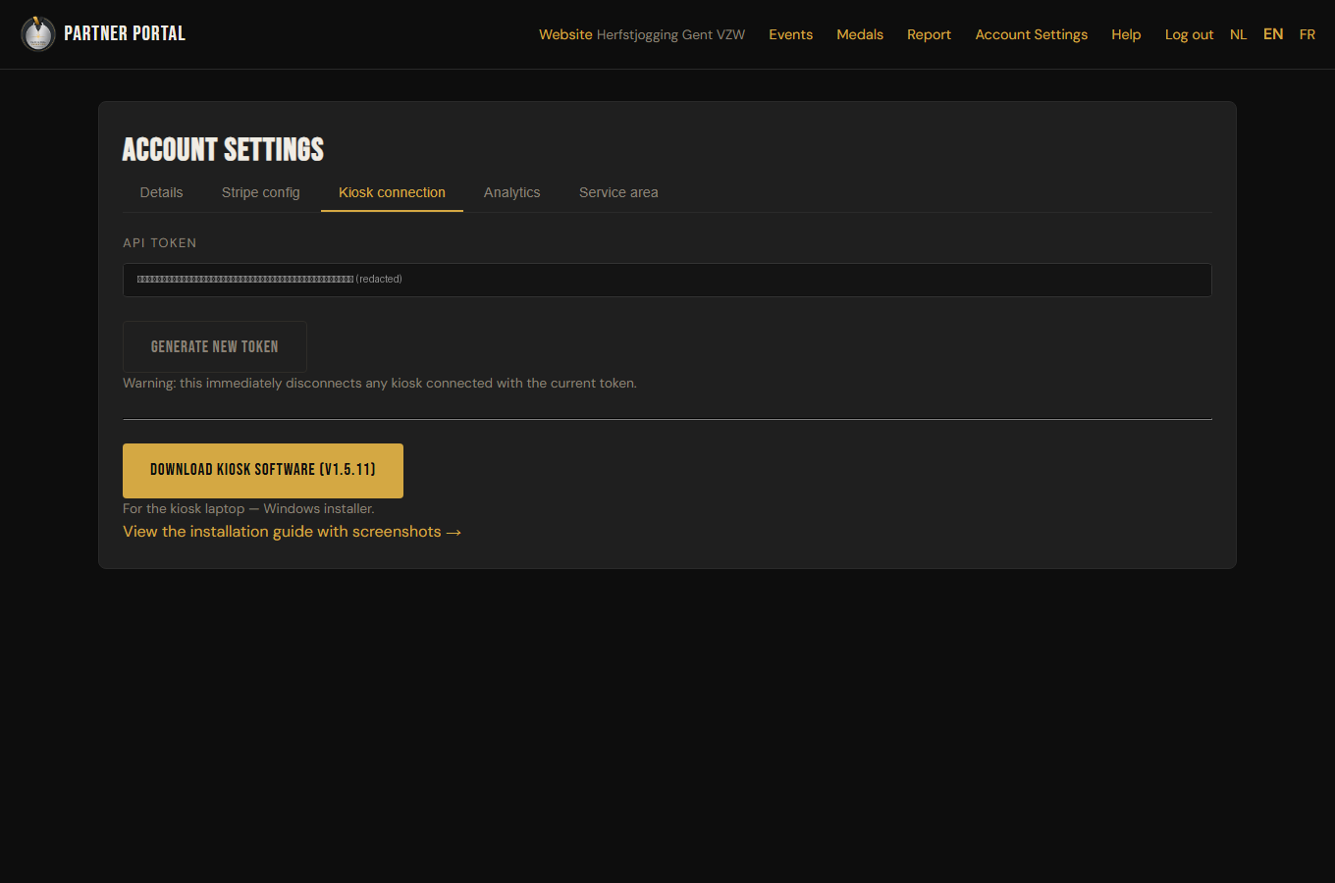Open the Details tab

[x=161, y=192]
